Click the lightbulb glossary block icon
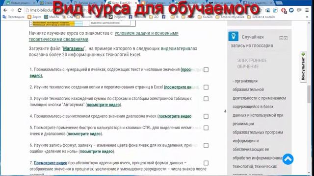The width and height of the screenshot is (314, 176). coord(234,36)
